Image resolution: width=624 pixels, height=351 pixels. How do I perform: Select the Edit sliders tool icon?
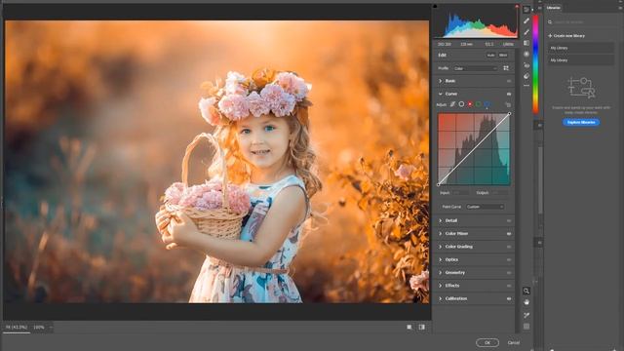pos(526,10)
